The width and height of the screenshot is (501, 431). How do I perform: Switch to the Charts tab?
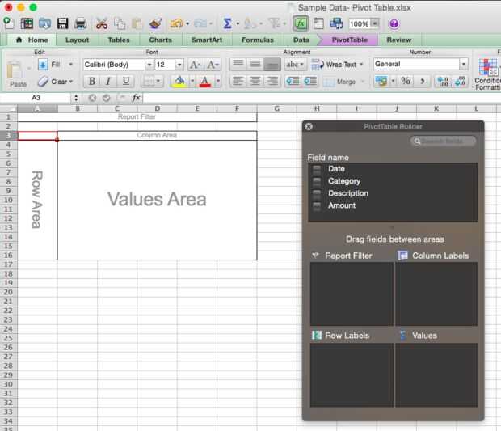pos(160,40)
